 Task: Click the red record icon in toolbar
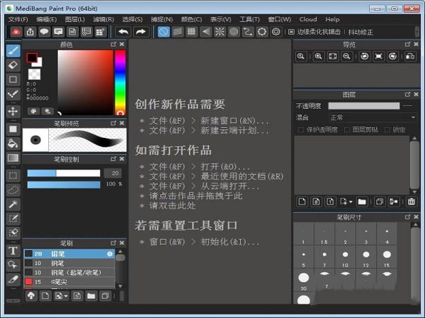[16, 32]
